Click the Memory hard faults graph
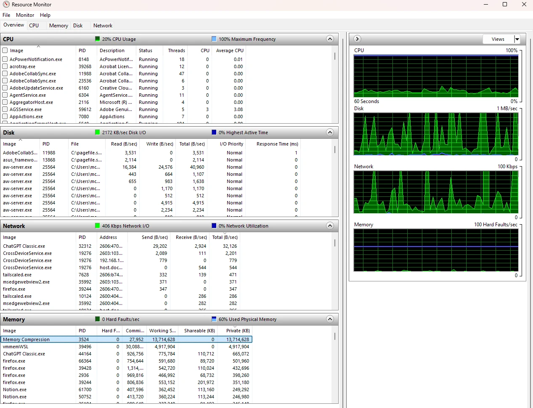The image size is (533, 408). tap(436, 250)
